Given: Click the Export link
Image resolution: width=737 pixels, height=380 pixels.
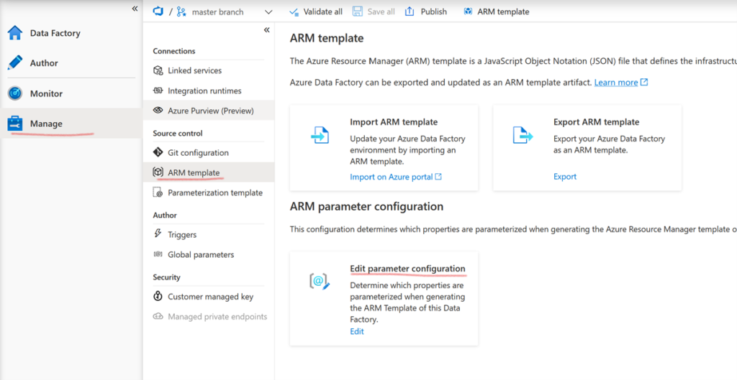Looking at the screenshot, I should pyautogui.click(x=565, y=177).
